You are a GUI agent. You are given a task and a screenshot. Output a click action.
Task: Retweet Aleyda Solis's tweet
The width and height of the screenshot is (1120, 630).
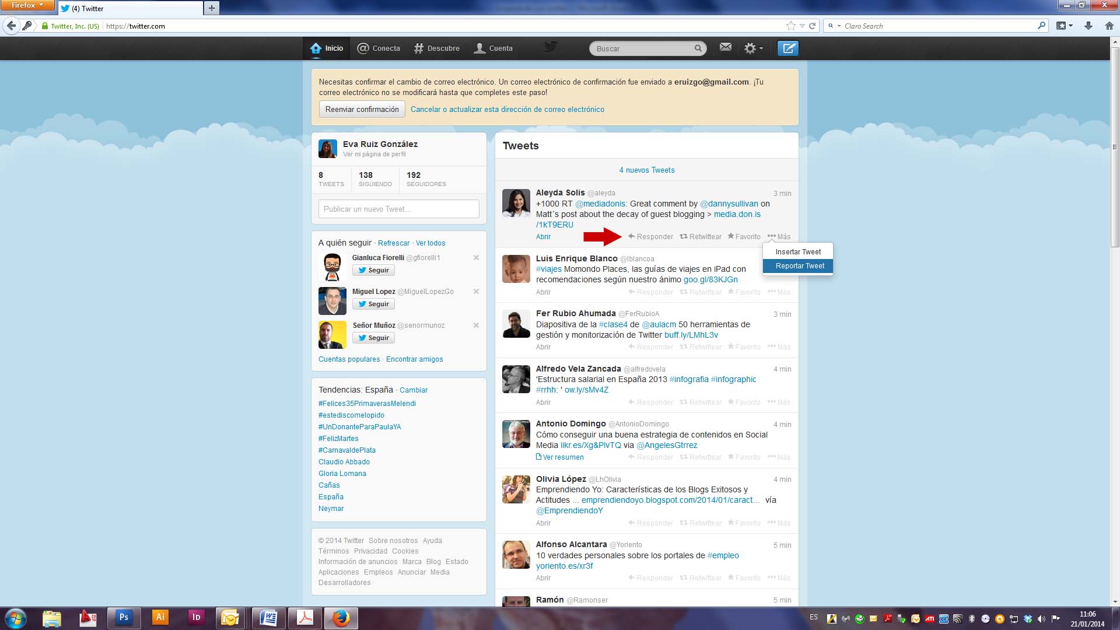pyautogui.click(x=700, y=237)
